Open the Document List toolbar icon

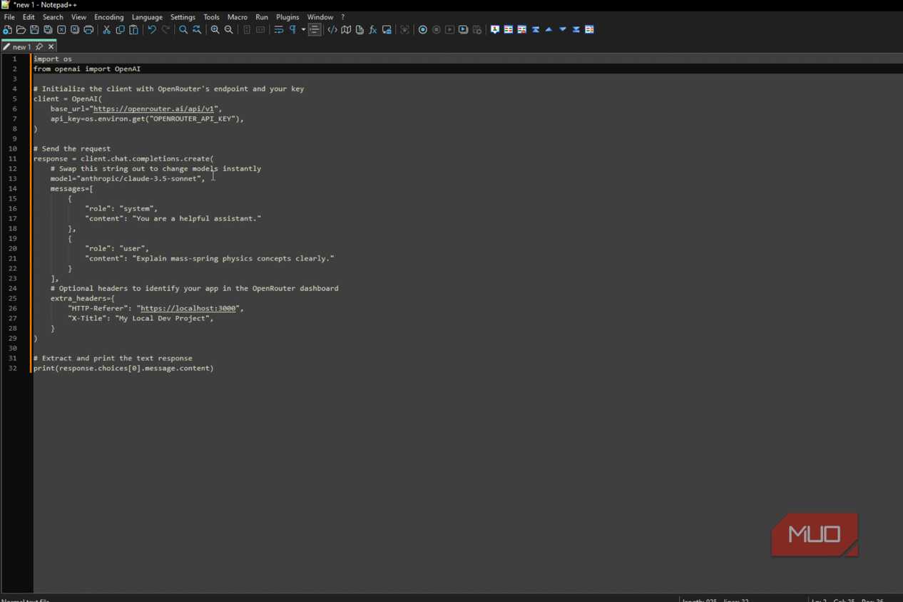(359, 30)
